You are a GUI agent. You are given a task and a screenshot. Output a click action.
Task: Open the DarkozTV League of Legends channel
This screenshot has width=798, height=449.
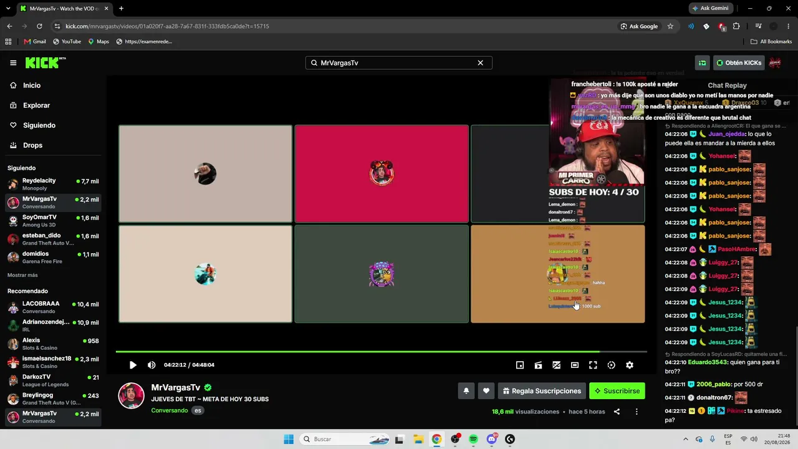[53, 380]
